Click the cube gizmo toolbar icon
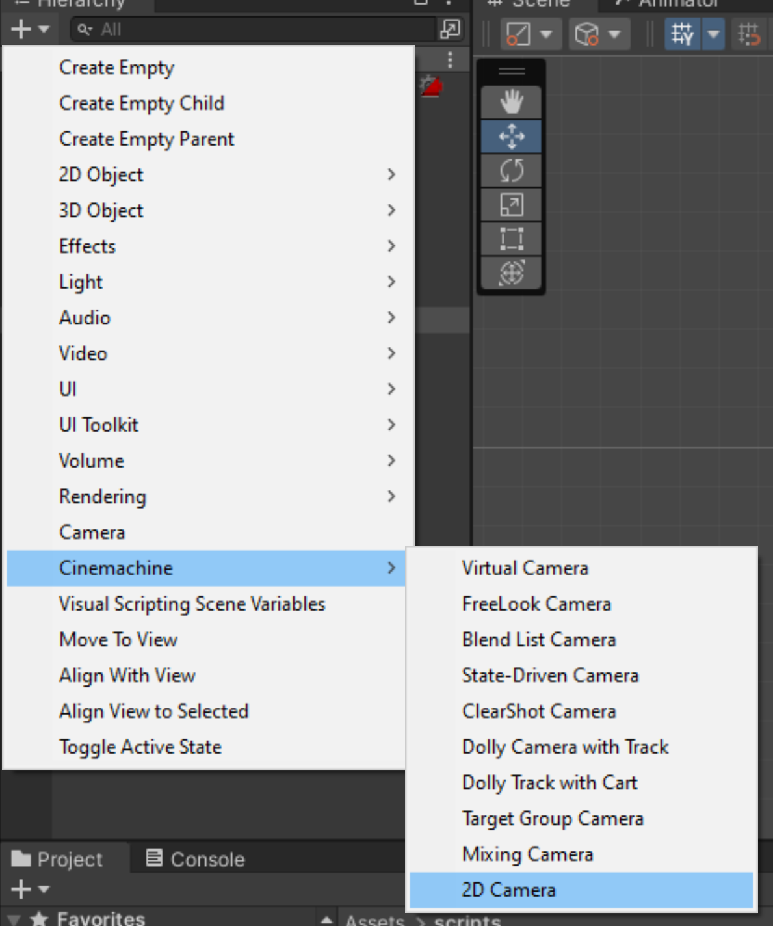Screen dimensions: 773x926 point(586,33)
